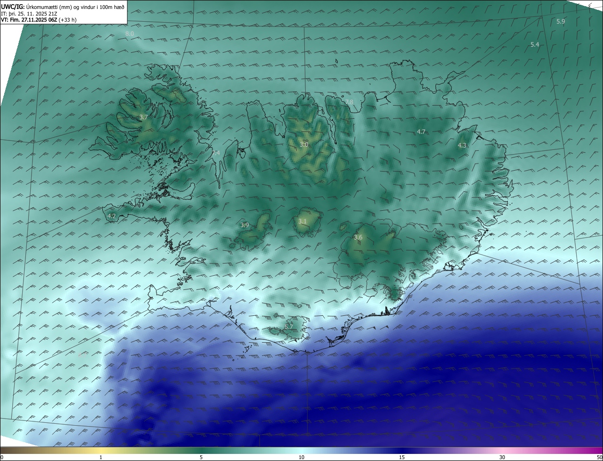Select the 4.3 value label
Viewport: 603px width, 461px height.
(462, 146)
